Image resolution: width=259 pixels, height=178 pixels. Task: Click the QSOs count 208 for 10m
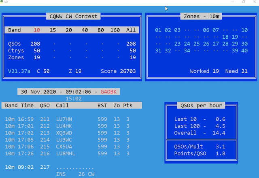click(x=35, y=44)
